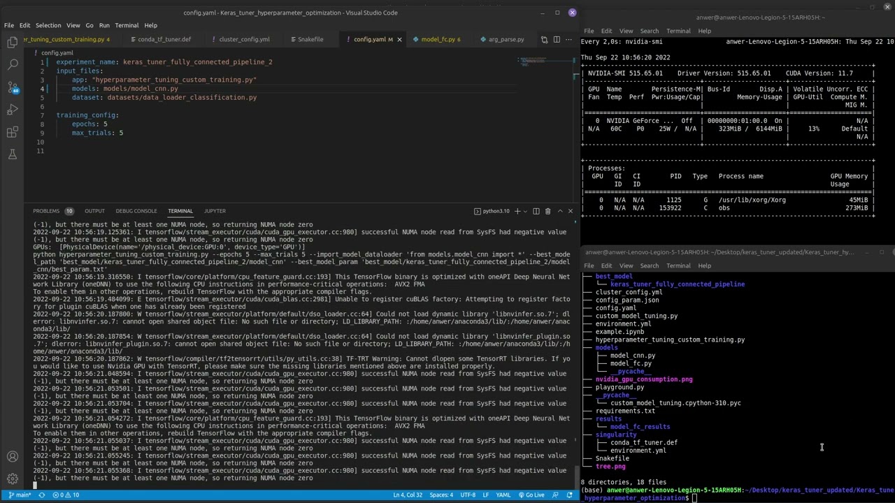Open Search menu in top nvidia-smi terminal

point(650,31)
